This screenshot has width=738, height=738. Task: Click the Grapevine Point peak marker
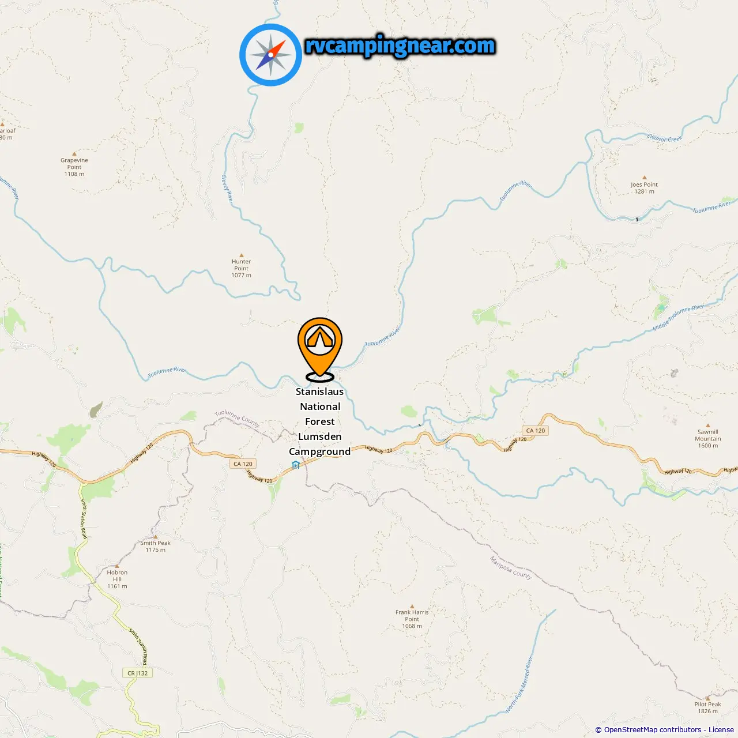74,154
